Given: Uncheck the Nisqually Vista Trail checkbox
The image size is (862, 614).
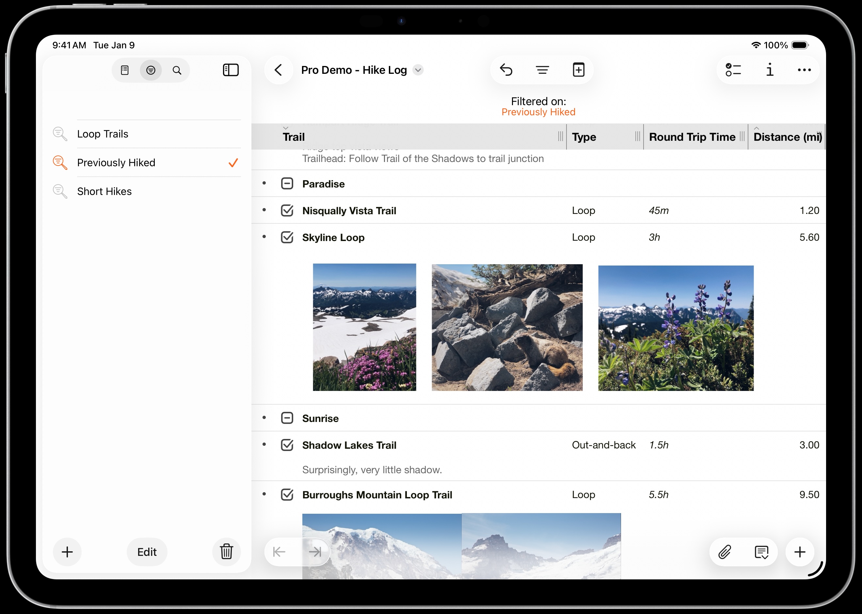Looking at the screenshot, I should pyautogui.click(x=287, y=211).
